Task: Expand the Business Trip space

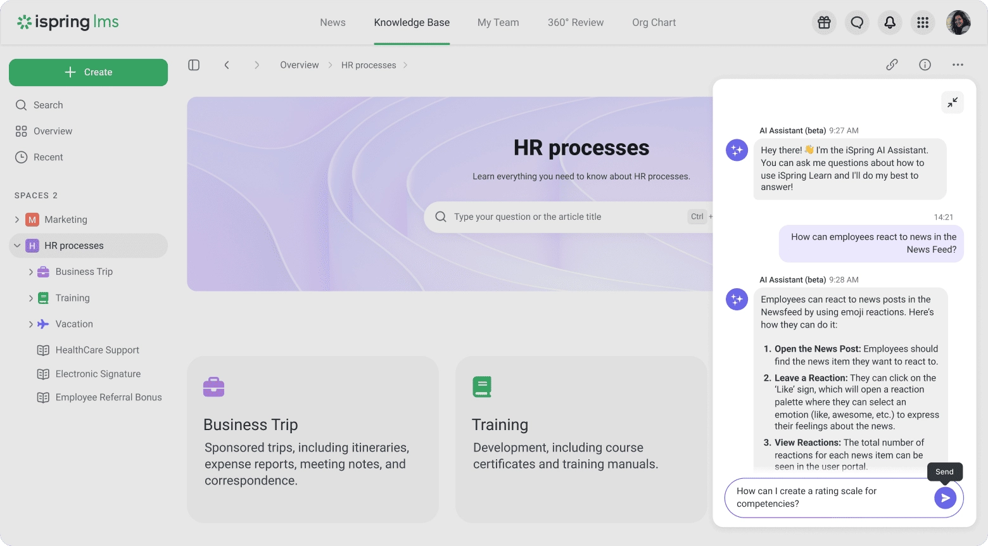Action: 30,271
